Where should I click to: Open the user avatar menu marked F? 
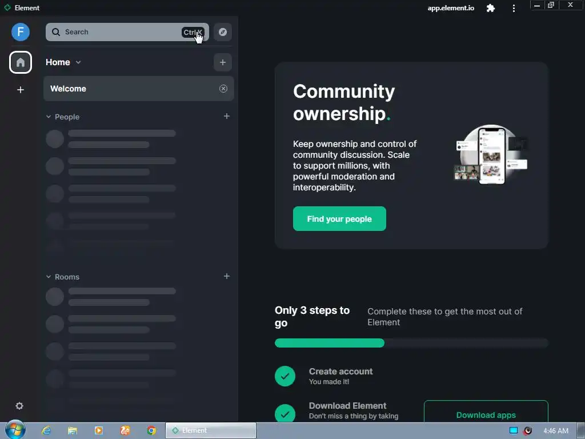(21, 32)
